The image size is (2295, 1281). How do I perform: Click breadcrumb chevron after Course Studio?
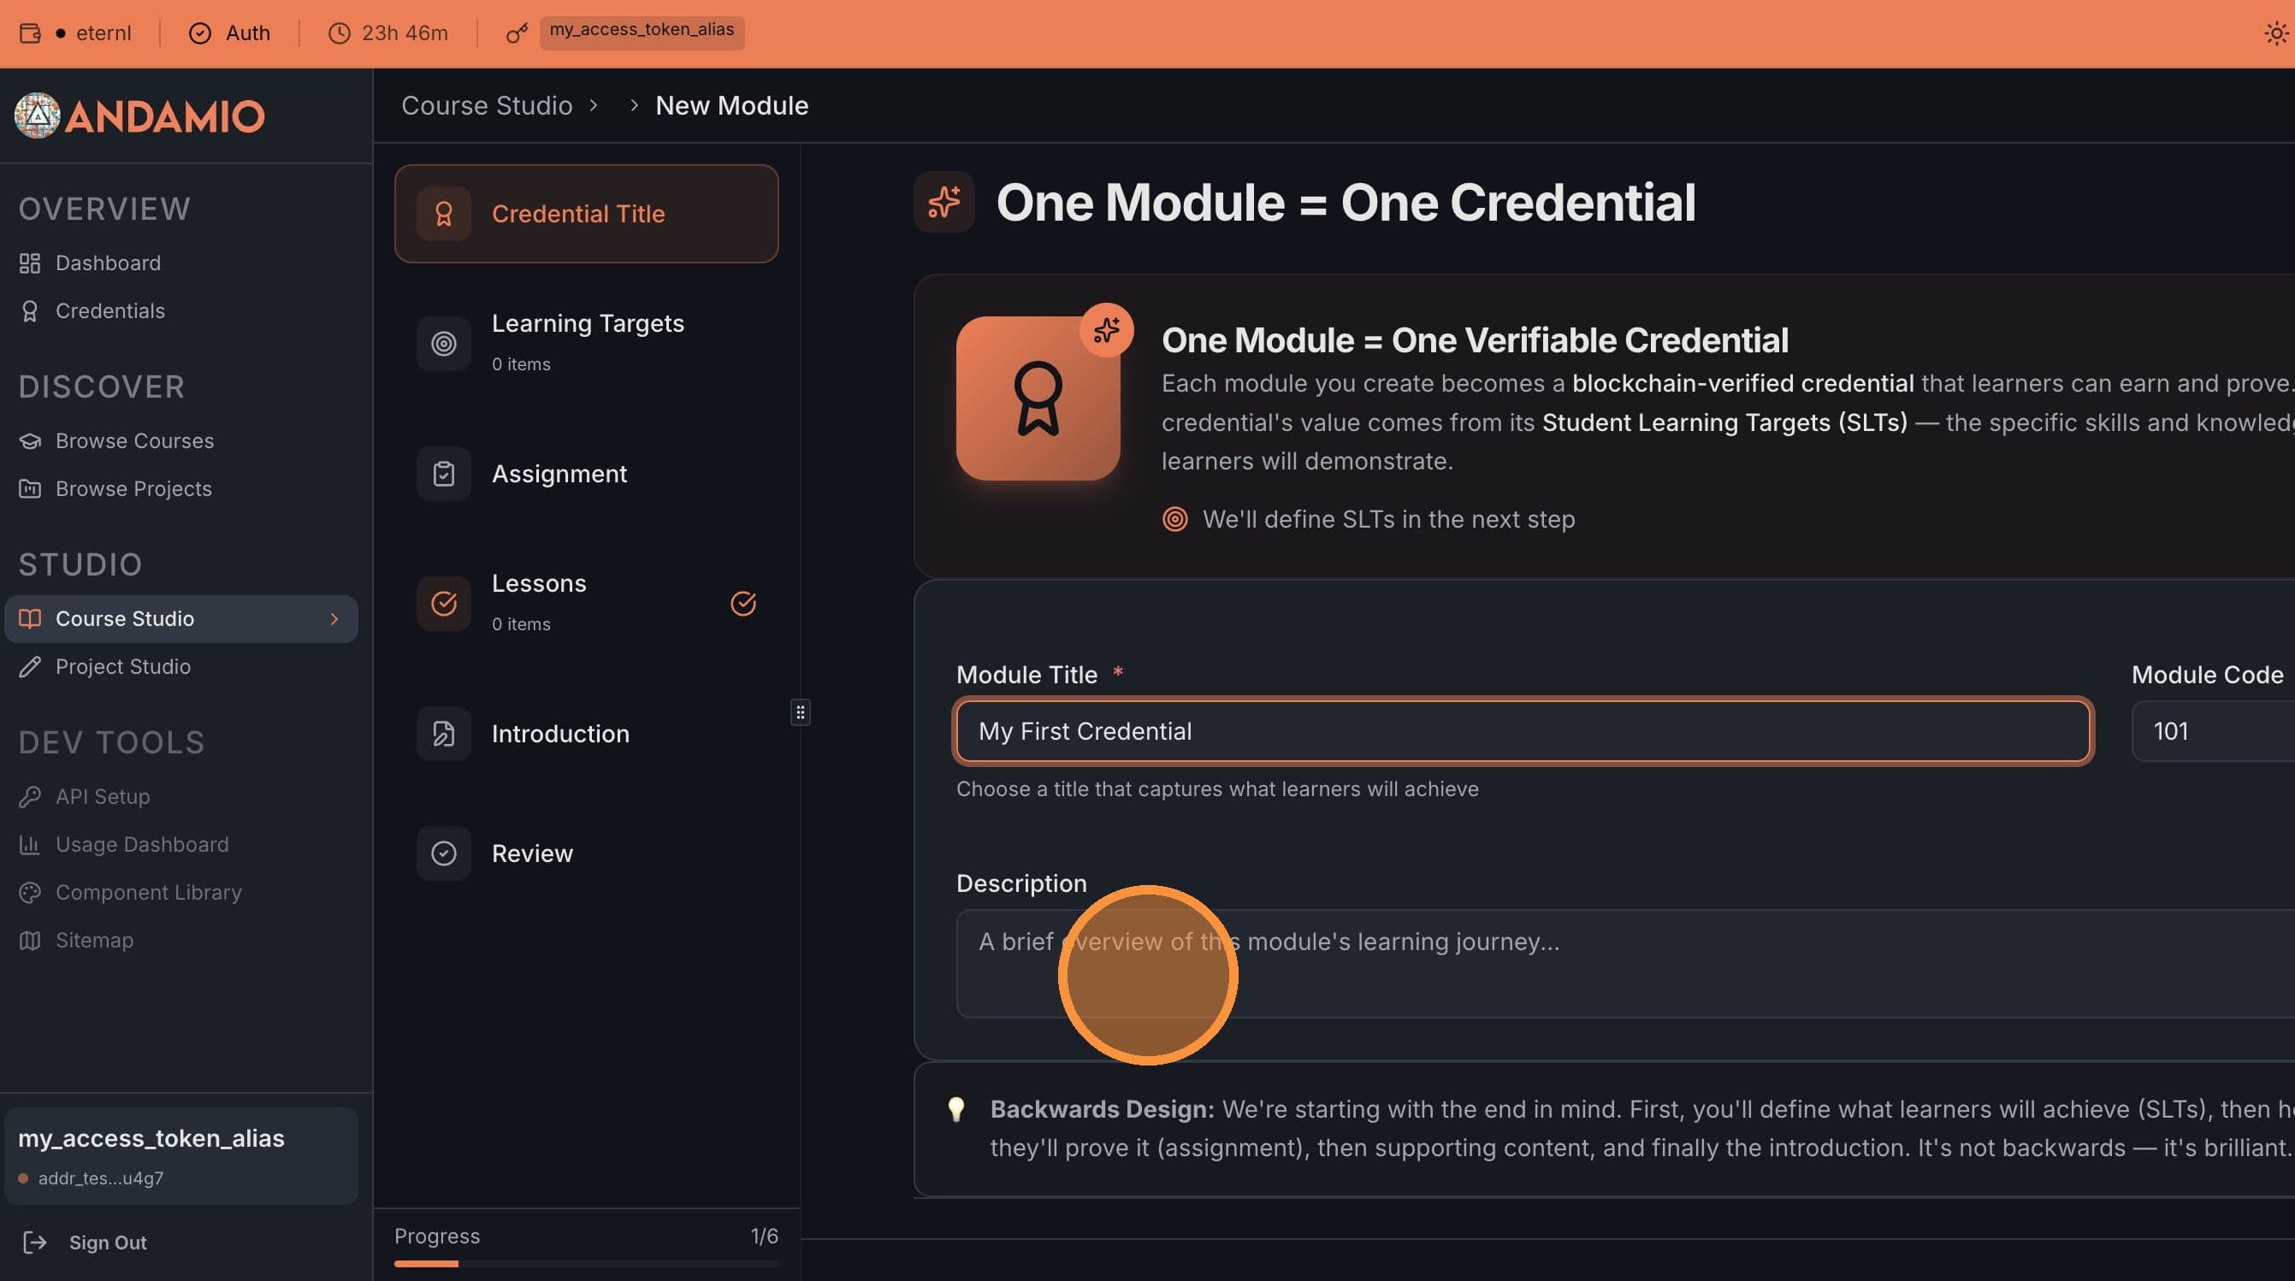coord(594,105)
